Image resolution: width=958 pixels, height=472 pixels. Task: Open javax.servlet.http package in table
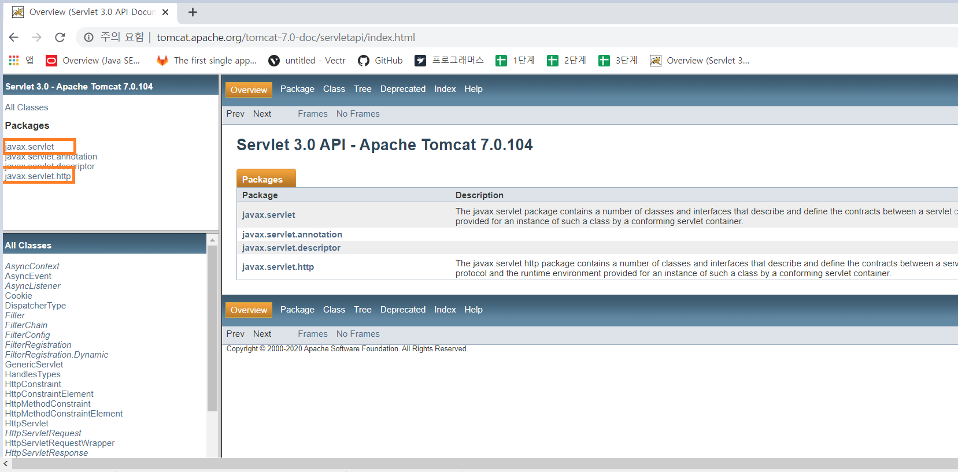[278, 267]
